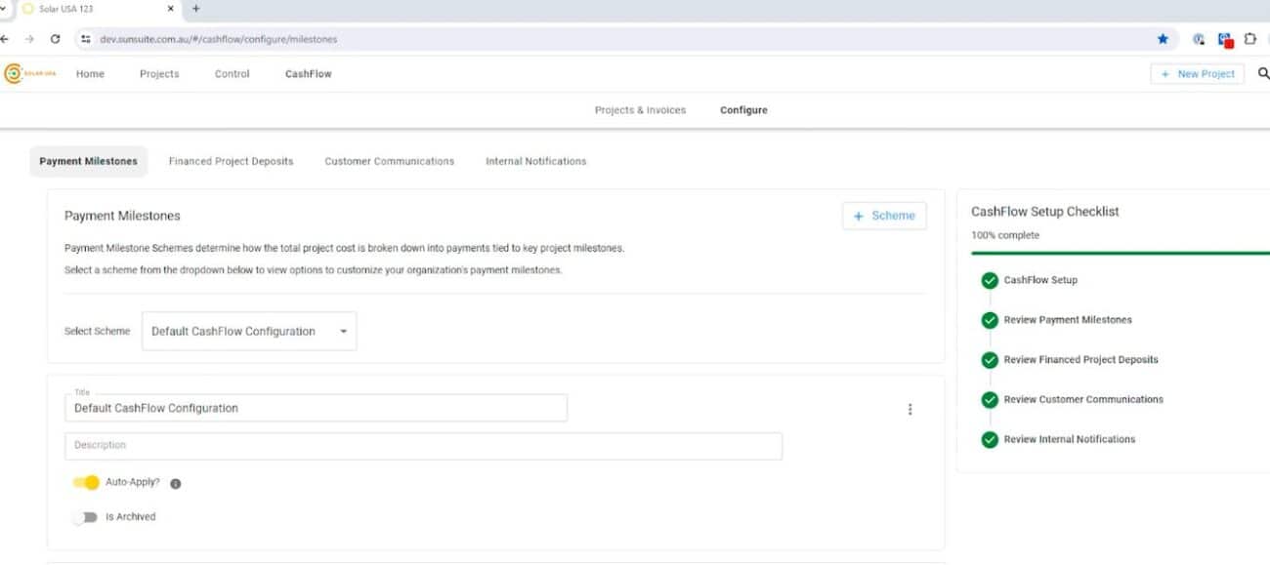Enable the Is Archived toggle

(x=86, y=517)
